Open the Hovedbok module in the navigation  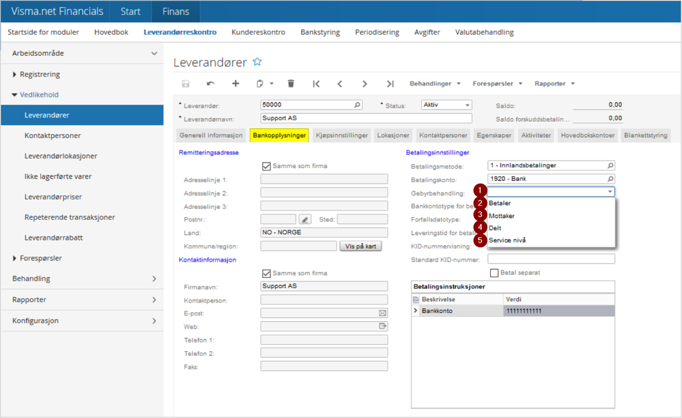(111, 32)
